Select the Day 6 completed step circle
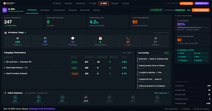 [x=62, y=97]
